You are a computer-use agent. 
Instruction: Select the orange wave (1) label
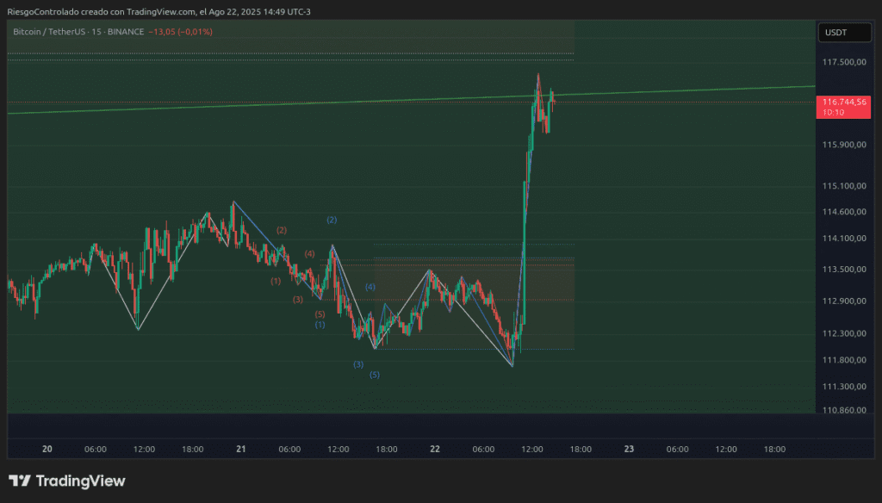pos(276,281)
